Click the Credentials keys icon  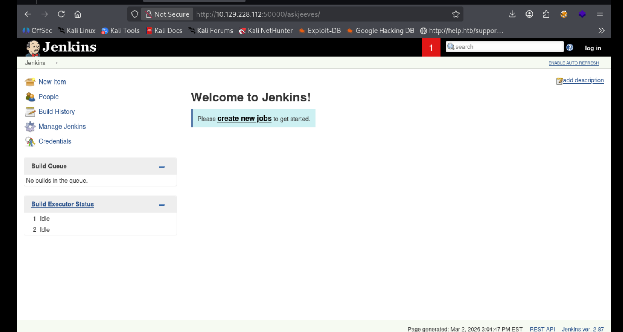tap(30, 141)
